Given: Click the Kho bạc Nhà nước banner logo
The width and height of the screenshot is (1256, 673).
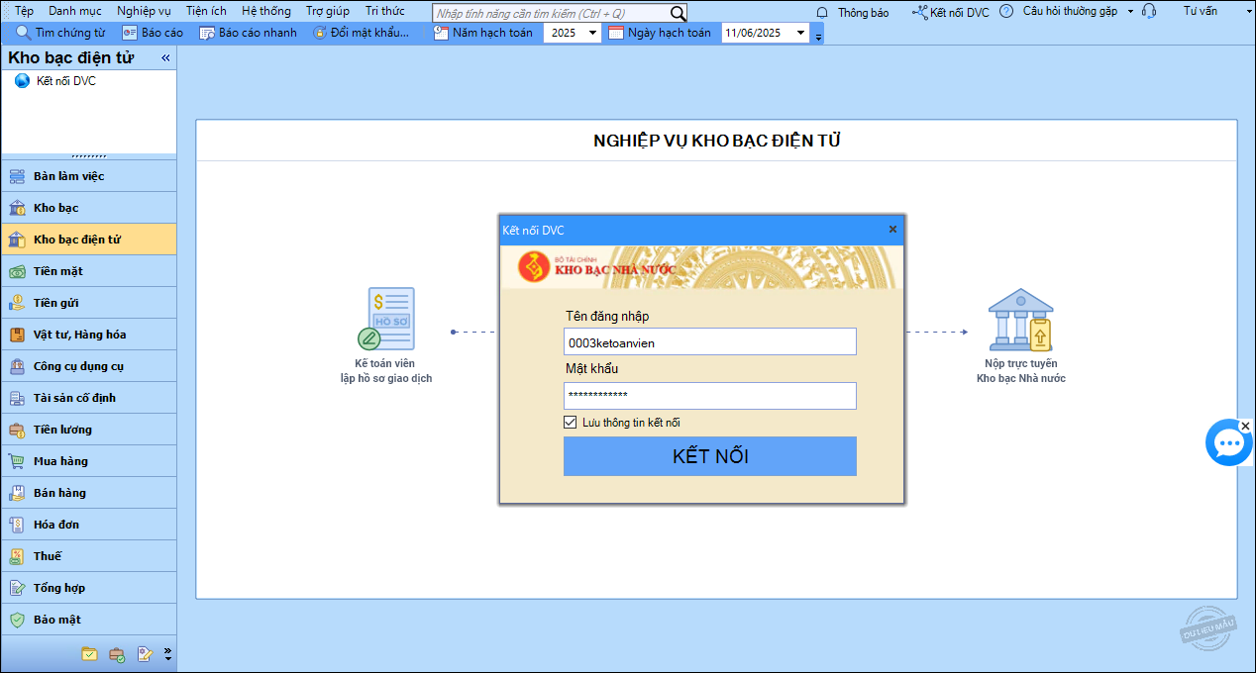Looking at the screenshot, I should point(536,267).
